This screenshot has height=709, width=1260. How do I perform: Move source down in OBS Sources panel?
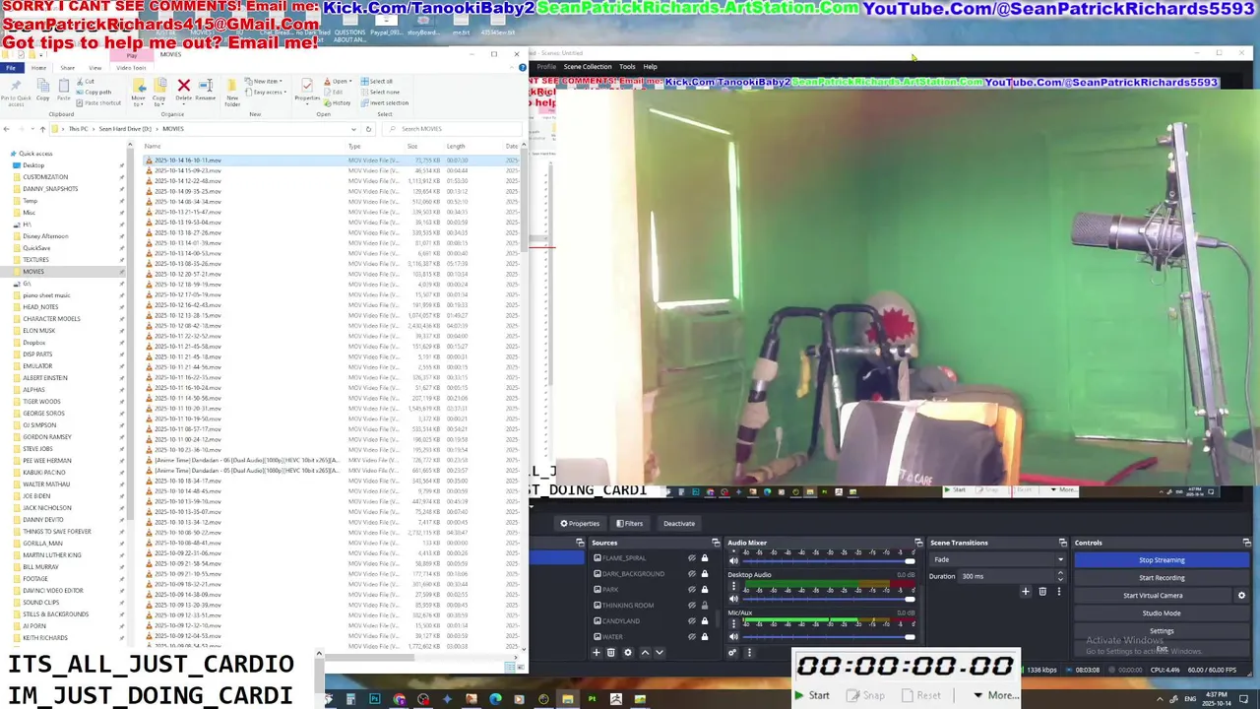[x=660, y=652]
